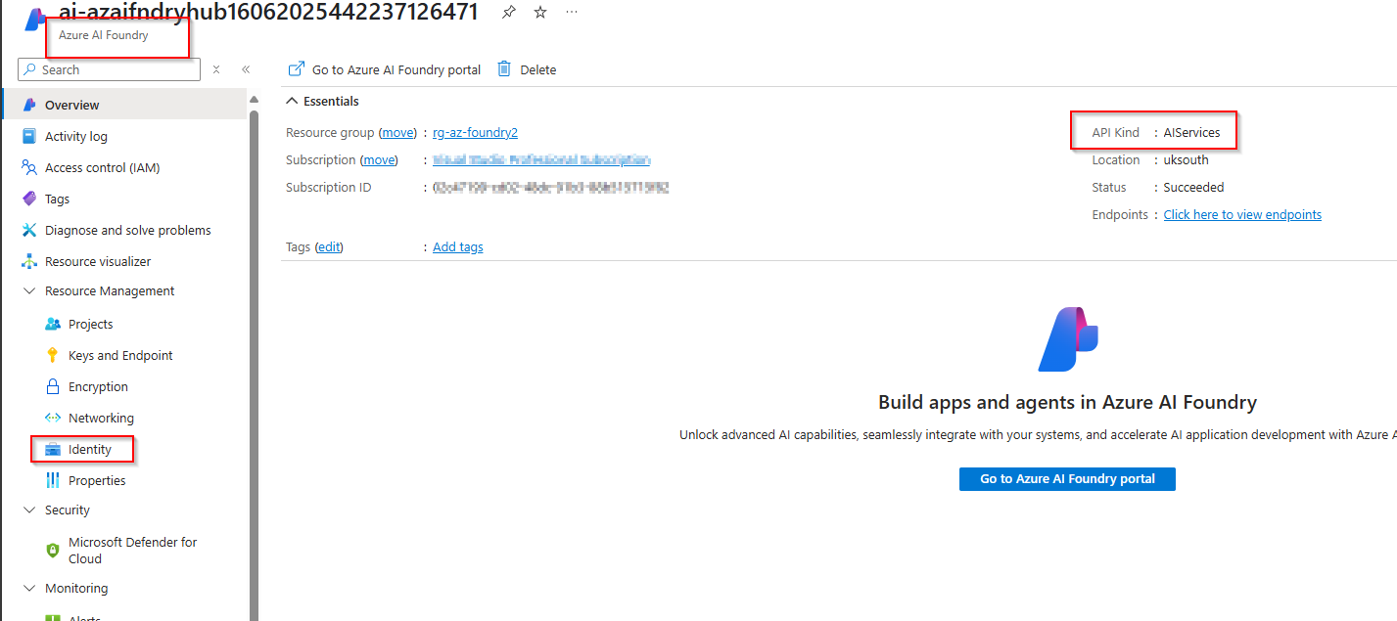Collapse the Resource Management group
Viewport: 1397px width, 621px height.
coord(29,290)
